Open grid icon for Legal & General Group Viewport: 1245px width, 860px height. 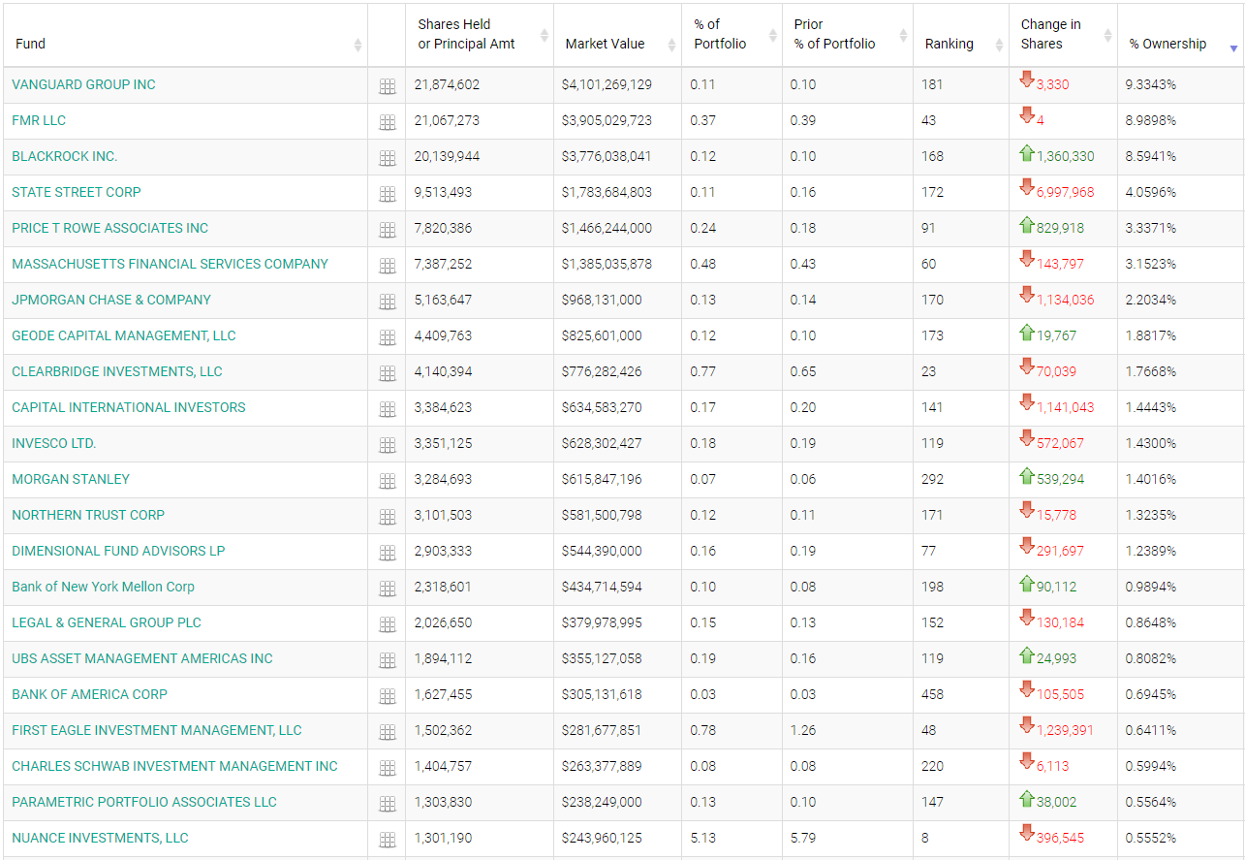coord(388,624)
